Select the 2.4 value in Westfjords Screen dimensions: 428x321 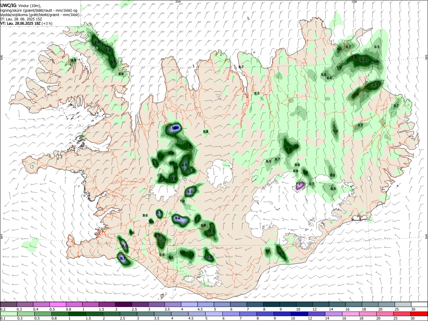click(108, 50)
